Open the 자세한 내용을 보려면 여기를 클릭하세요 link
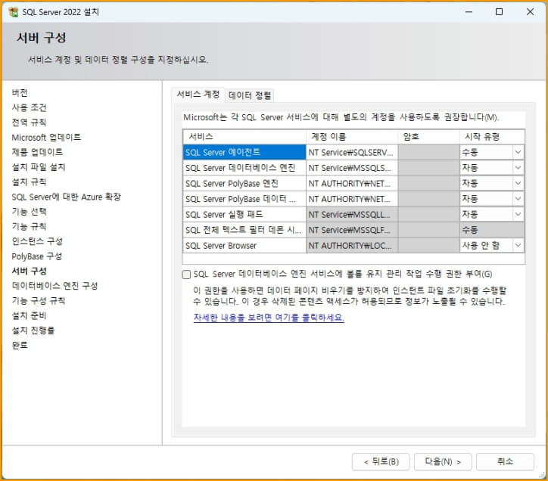 [269, 318]
